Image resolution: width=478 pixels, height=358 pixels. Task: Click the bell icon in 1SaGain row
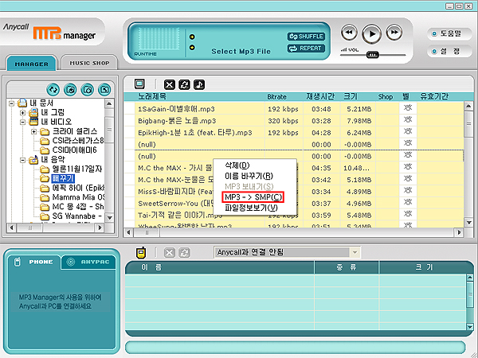coord(408,107)
